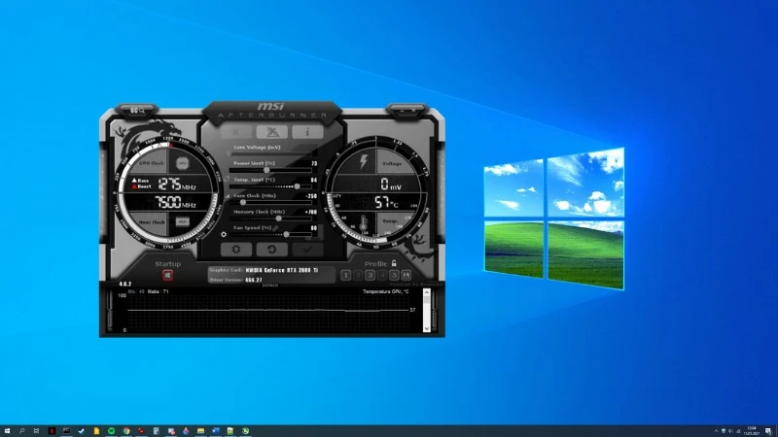Open Afterburner settings gear button
This screenshot has width=778, height=437.
point(236,250)
